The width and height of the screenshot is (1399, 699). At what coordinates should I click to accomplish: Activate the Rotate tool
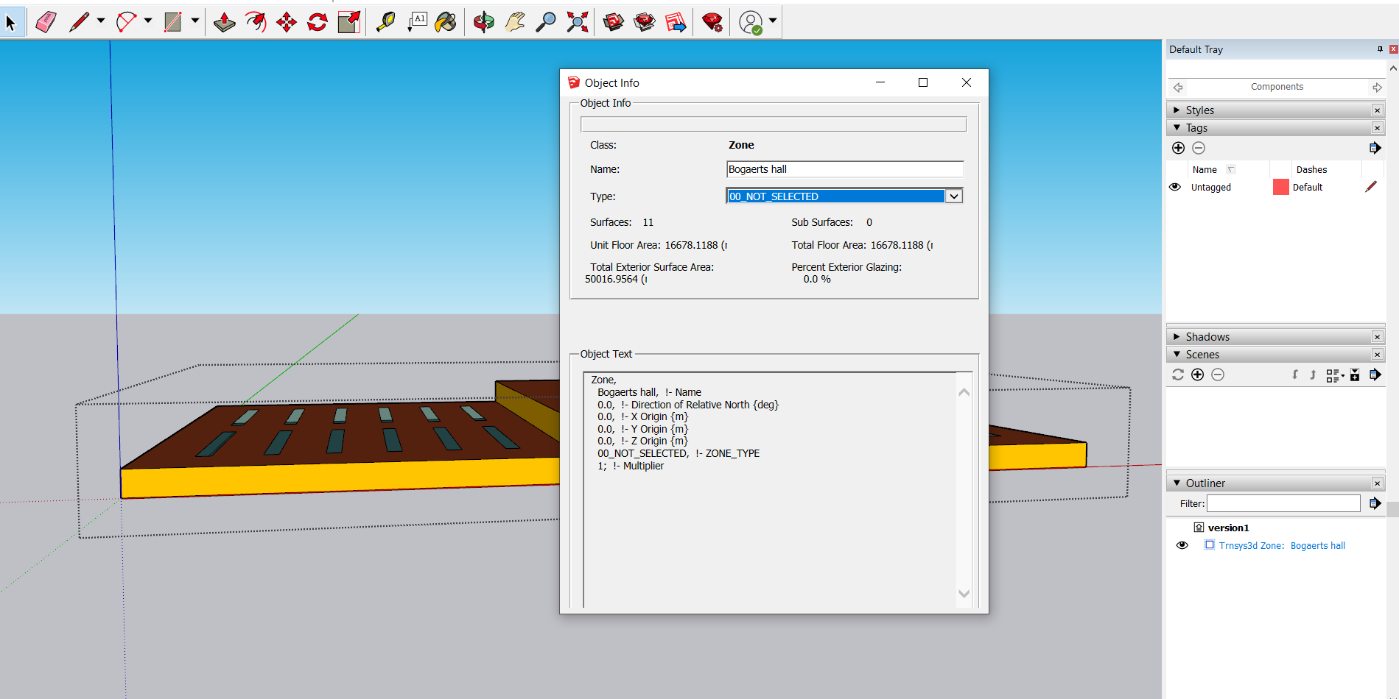pyautogui.click(x=318, y=22)
